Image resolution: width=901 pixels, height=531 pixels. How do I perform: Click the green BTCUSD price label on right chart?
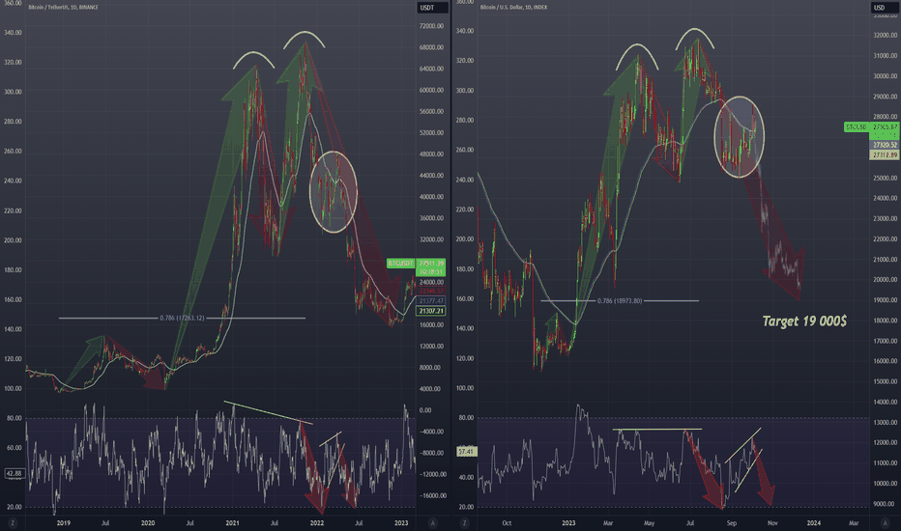857,126
